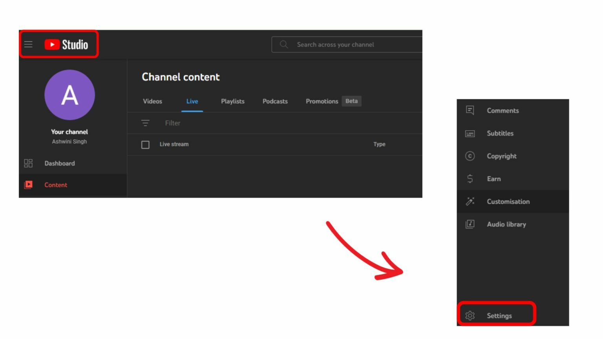Open the hamburger menu next to Studio logo
The height and width of the screenshot is (339, 603).
tap(28, 44)
